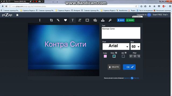
Task: Select the Crop tool icon
Action: pyautogui.click(x=51, y=20)
